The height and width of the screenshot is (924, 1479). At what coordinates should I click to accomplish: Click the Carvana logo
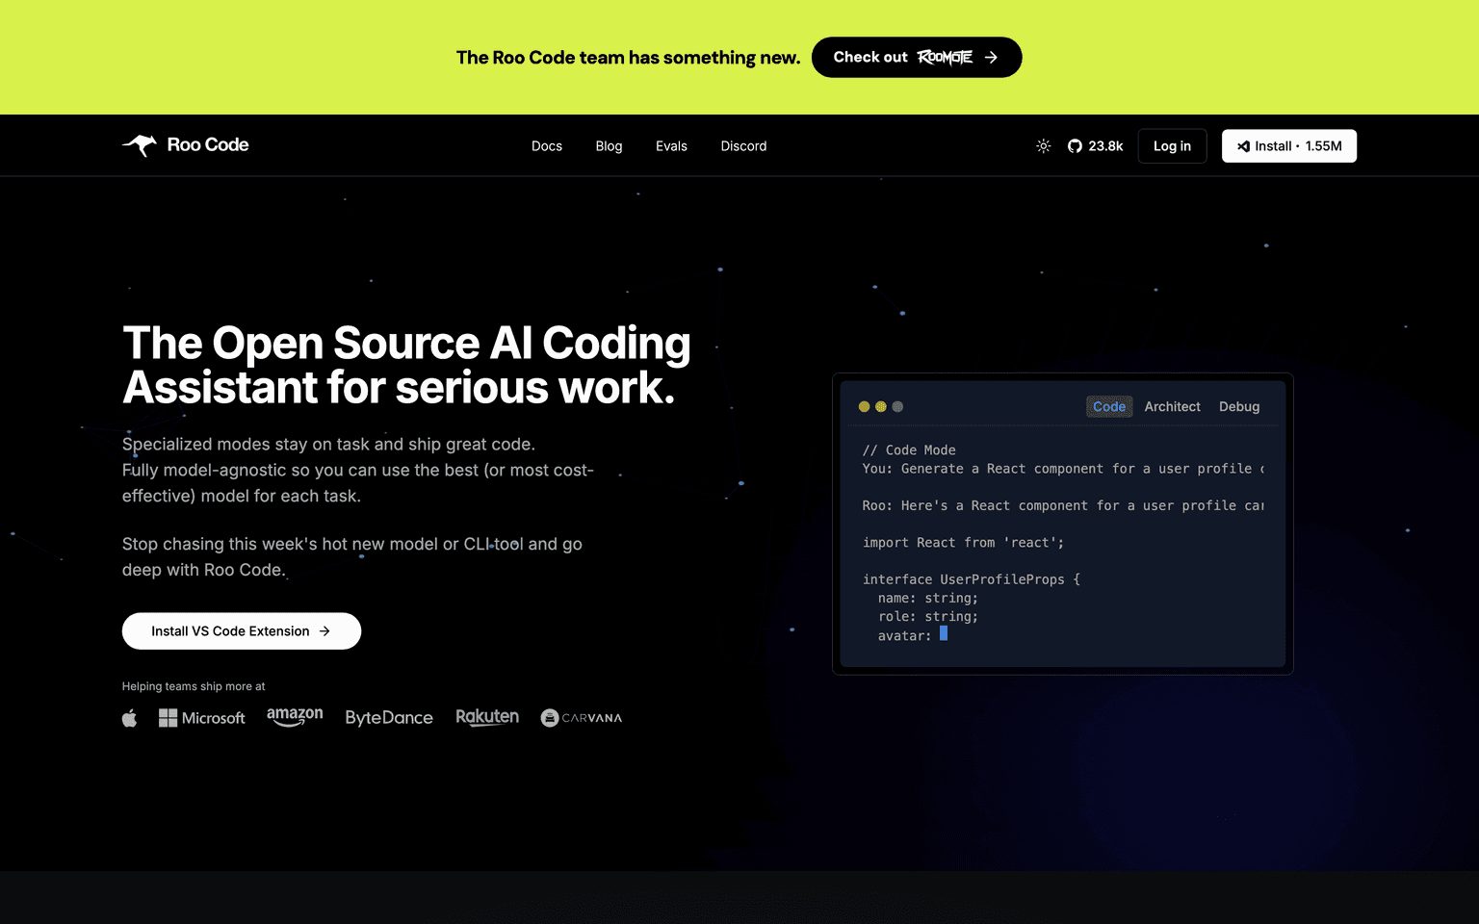582,718
